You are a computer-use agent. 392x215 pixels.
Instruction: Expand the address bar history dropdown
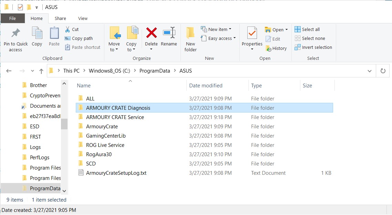(370, 71)
